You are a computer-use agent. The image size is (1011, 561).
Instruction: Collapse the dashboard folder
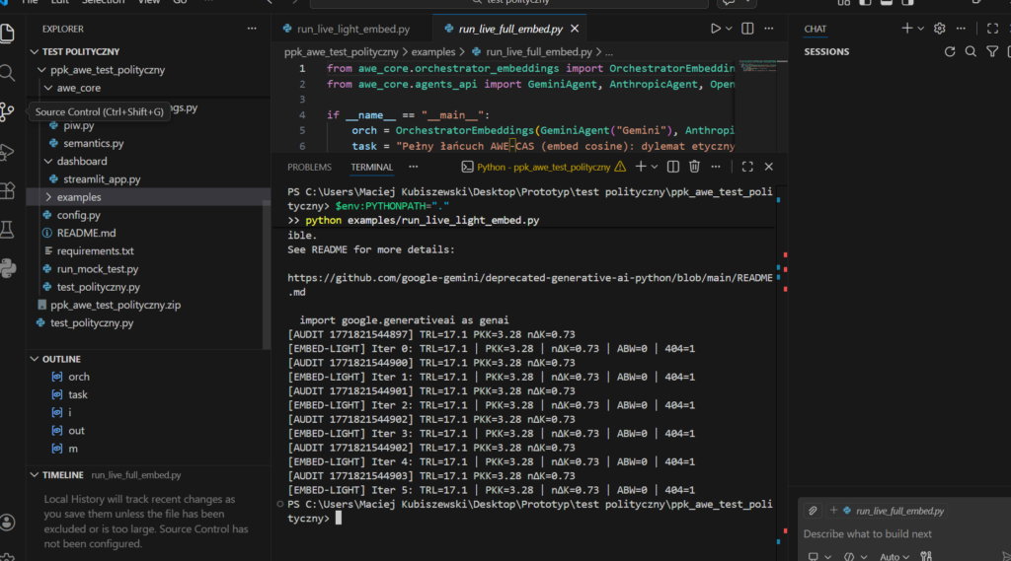pos(81,161)
